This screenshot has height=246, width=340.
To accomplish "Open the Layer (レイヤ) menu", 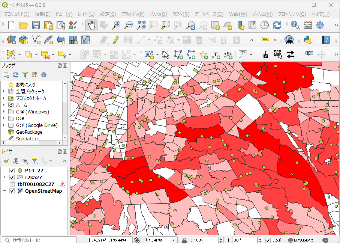I will 86,14.
